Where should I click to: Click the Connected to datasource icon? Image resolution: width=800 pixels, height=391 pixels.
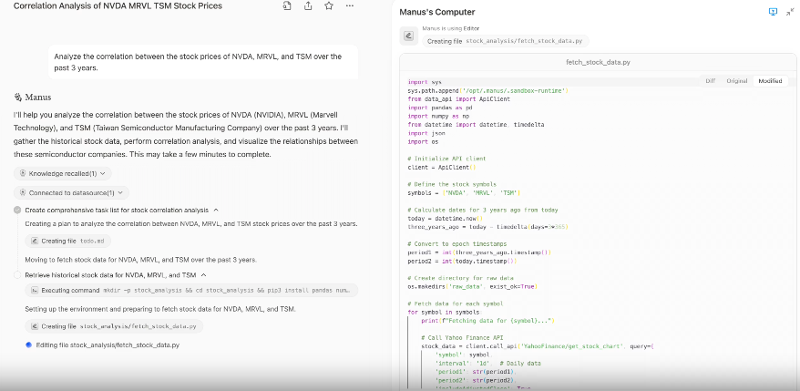23,193
